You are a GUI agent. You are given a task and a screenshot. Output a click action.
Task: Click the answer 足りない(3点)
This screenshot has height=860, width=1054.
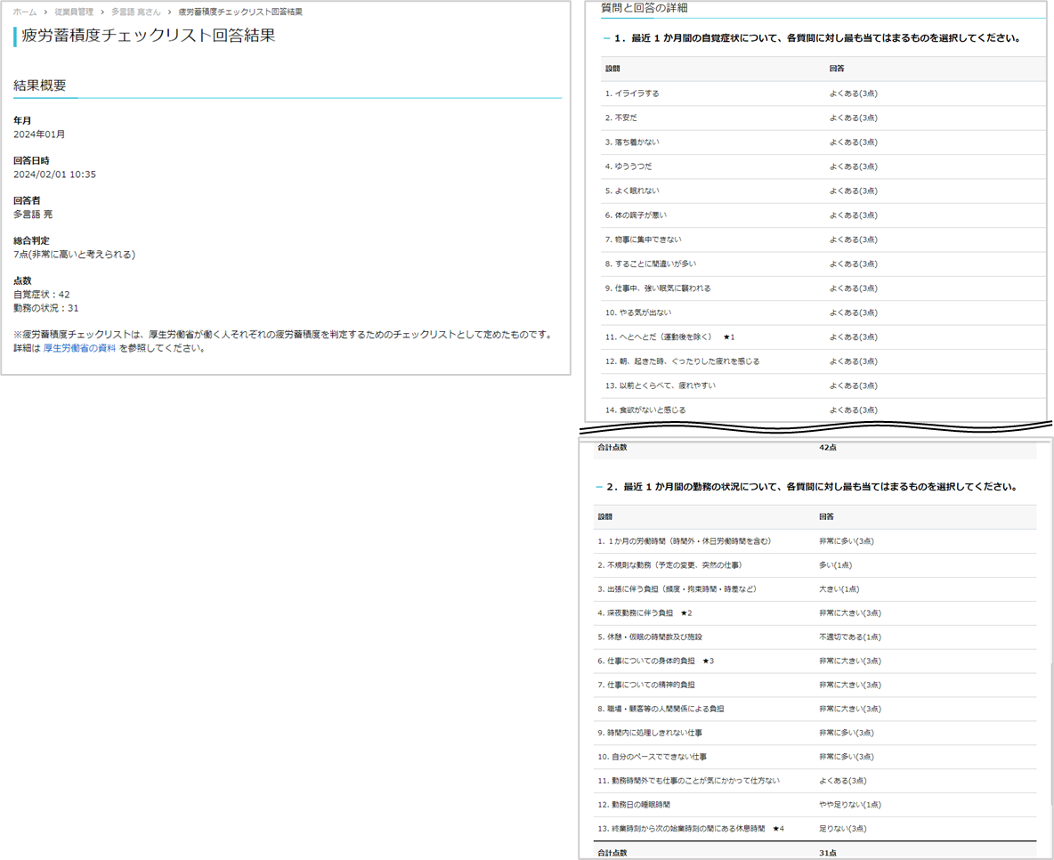[842, 829]
